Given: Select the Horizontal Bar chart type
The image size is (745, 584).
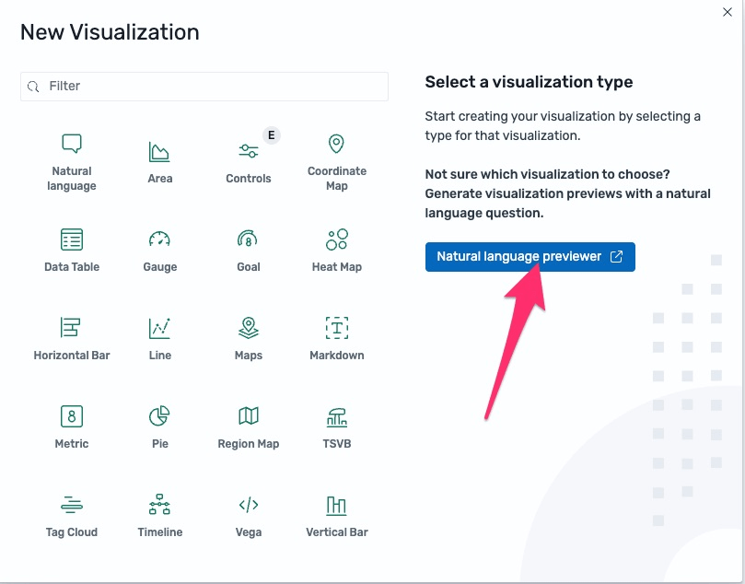Looking at the screenshot, I should (x=72, y=338).
